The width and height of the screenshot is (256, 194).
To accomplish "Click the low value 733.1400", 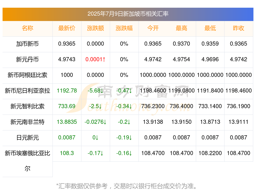I will click(210, 106).
